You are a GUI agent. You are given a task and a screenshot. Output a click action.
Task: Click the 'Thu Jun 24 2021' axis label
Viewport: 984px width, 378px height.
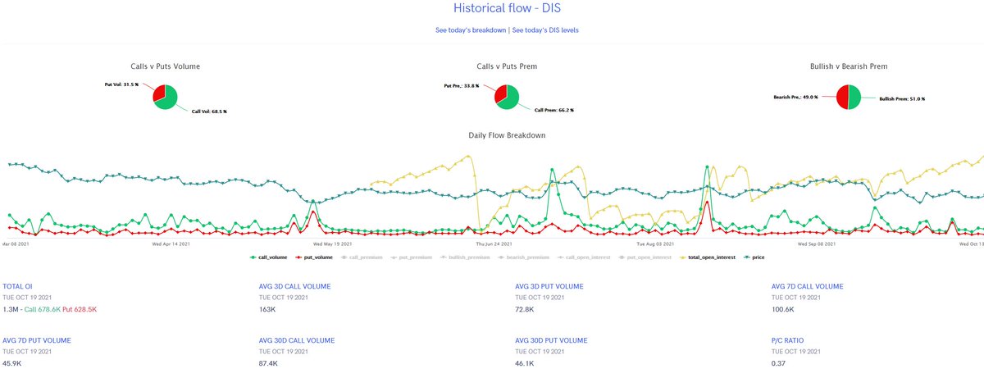tap(494, 244)
